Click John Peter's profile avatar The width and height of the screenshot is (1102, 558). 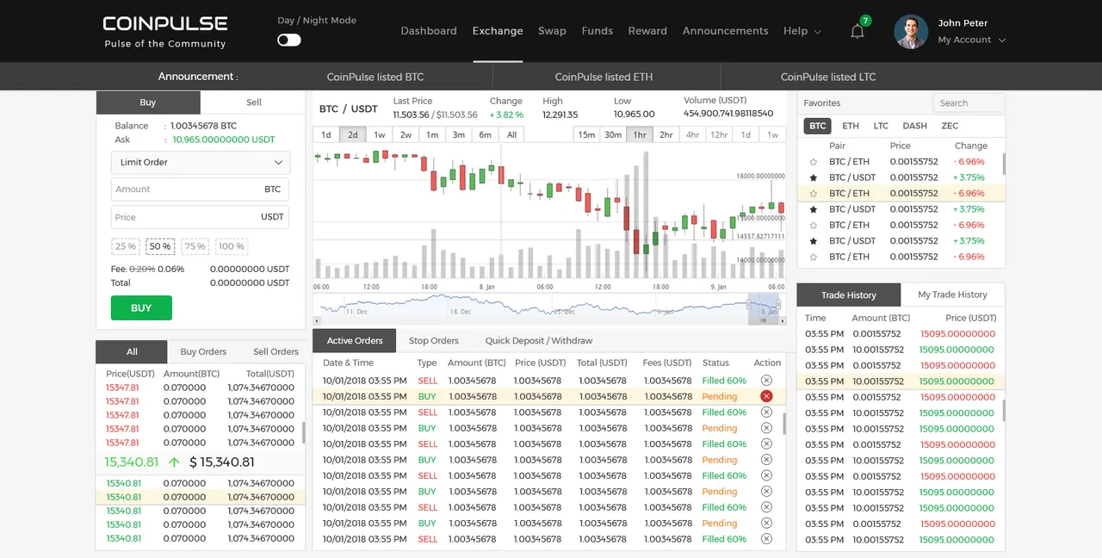pos(911,31)
